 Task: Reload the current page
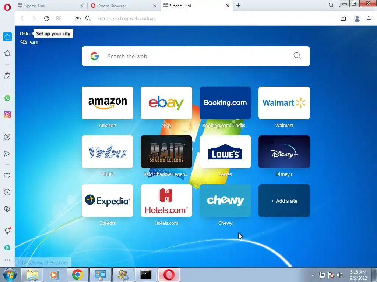click(46, 18)
